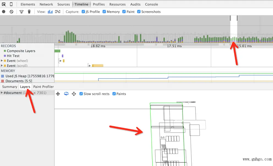This screenshot has width=273, height=166.
Task: Click the purple Hit Test bar
Action: click(62, 56)
